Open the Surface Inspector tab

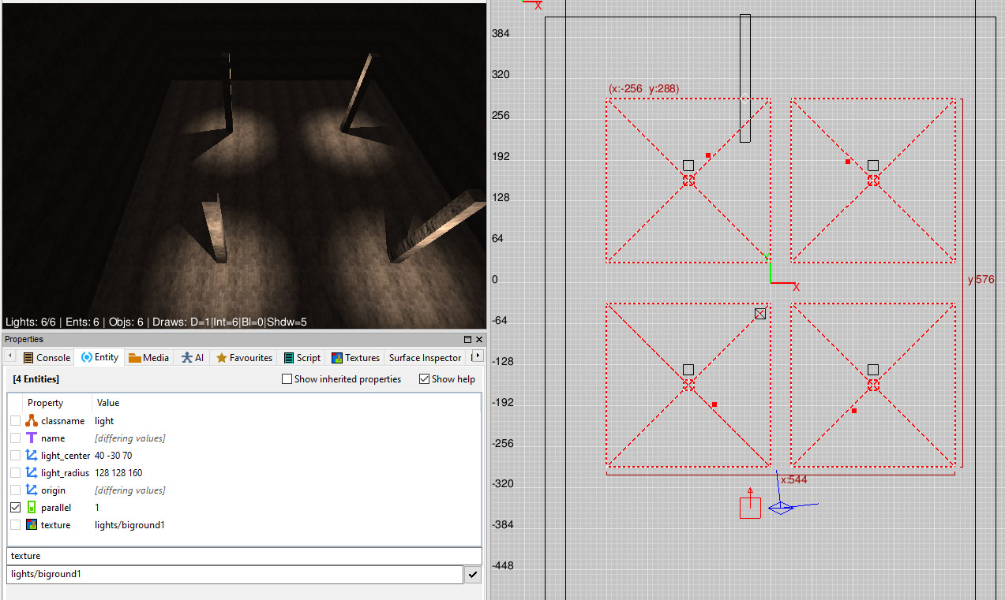(x=425, y=357)
